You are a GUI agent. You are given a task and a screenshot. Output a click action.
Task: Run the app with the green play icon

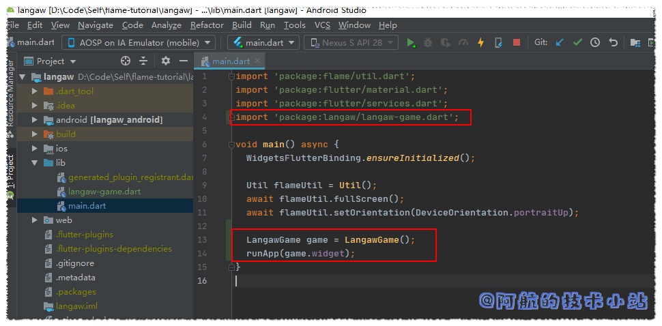point(411,42)
